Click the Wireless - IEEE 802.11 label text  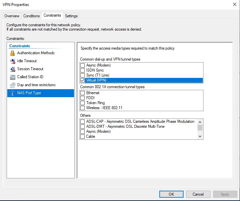pos(104,108)
